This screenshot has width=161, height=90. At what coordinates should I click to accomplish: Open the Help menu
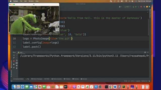37,1
